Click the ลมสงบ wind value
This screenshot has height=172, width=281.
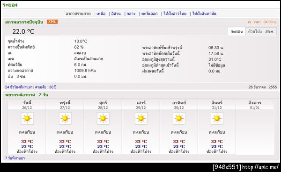[x=80, y=53]
